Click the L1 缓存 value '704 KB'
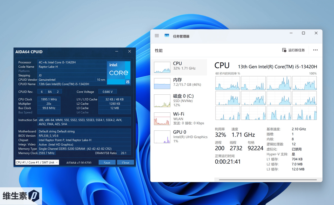This screenshot has width=334, height=205. coord(297,159)
